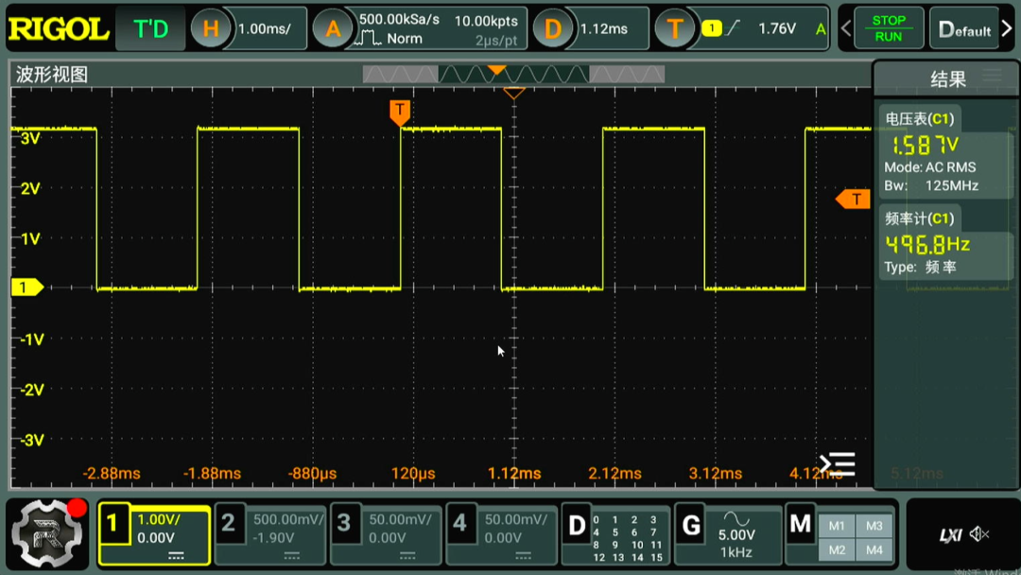
Task: Expand next toolbar items with right chevron
Action: tap(1008, 28)
